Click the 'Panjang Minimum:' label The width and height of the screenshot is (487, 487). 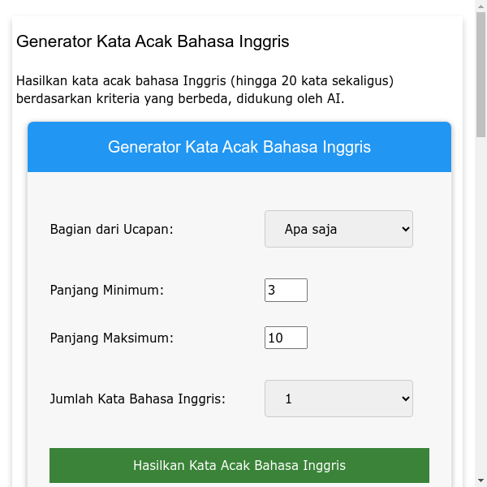click(107, 290)
